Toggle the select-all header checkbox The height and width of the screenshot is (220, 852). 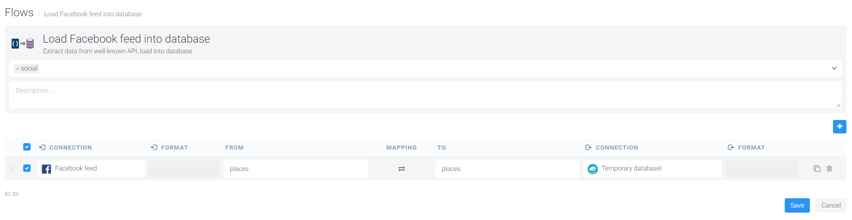pyautogui.click(x=27, y=147)
